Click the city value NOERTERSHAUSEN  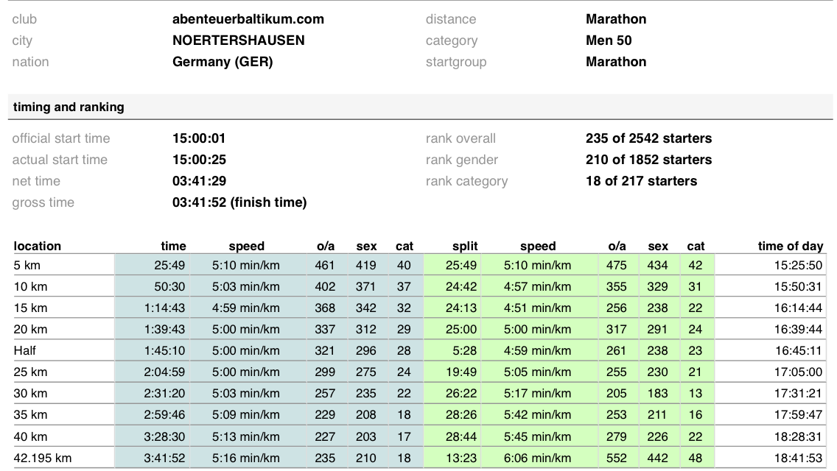238,40
